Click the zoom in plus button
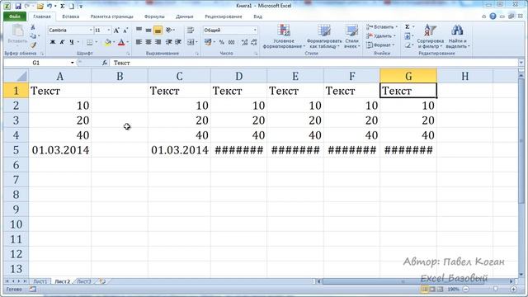528x297 pixels. tap(513, 289)
